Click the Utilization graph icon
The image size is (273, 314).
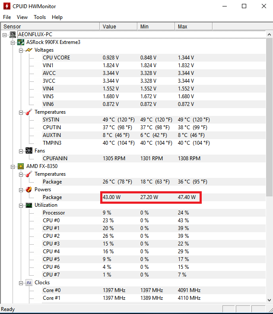(x=29, y=205)
